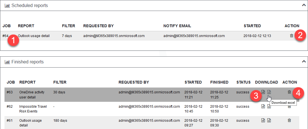Screen dimensions: 308x129
Task: Click the chart icon beside Finished reports
Action: tap(7, 62)
